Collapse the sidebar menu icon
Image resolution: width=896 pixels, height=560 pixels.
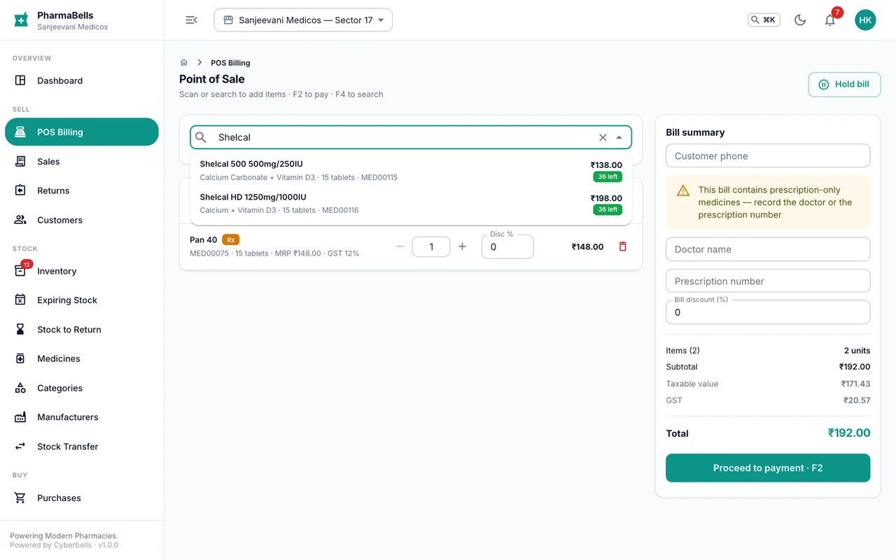pos(191,20)
